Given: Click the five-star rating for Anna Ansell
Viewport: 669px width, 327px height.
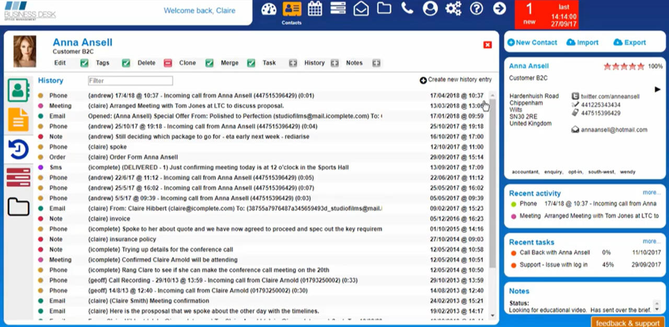Looking at the screenshot, I should [624, 67].
